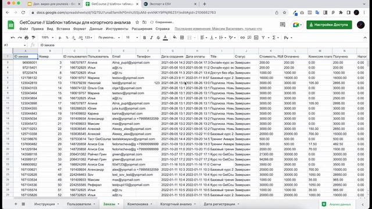Click the Настройки Доступа share button
Image resolution: width=372 pixels, height=209 pixels.
click(x=329, y=24)
